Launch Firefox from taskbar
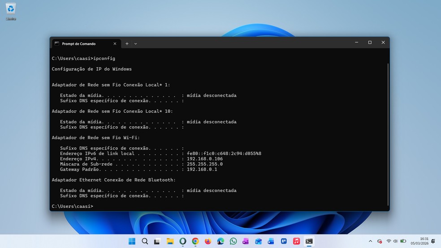This screenshot has height=248, width=441. tap(208, 241)
